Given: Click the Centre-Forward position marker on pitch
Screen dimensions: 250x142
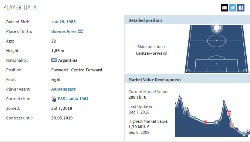Looking at the screenshot, I should [x=216, y=28].
